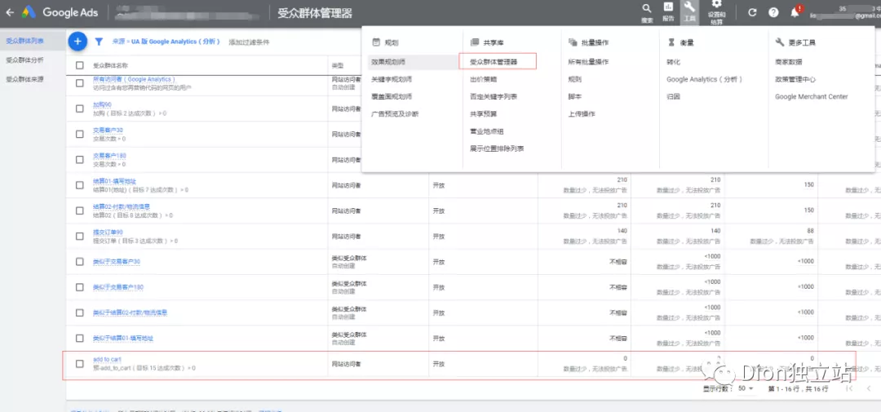Screen dimensions: 881x412
Task: Click the 来源 = UA 版 Google Analytics filter chip
Action: point(166,42)
